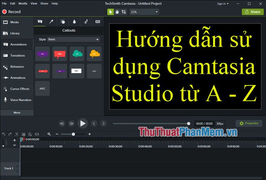The image size is (266, 180).
Task: Select the Blur and highlight droplet tab
Action: (x=74, y=22)
